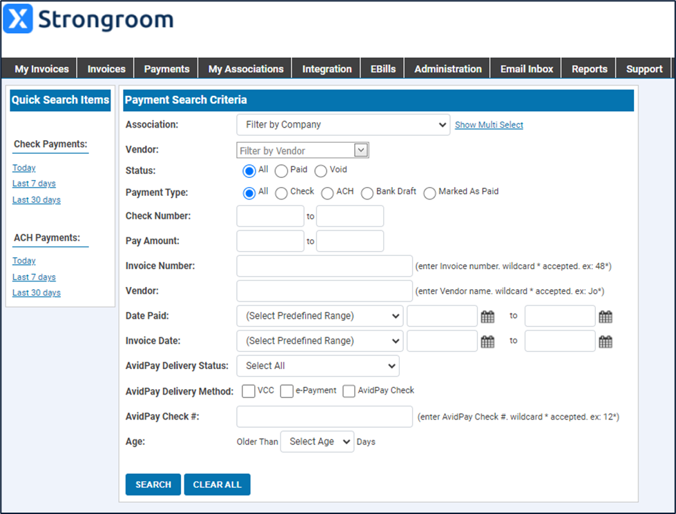Open Payments menu
The width and height of the screenshot is (676, 514).
coord(166,69)
